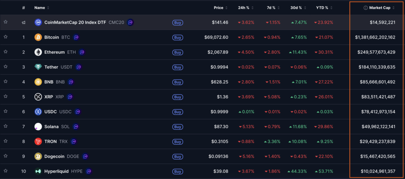
Task: Click the Tether coin icon
Action: 38,67
